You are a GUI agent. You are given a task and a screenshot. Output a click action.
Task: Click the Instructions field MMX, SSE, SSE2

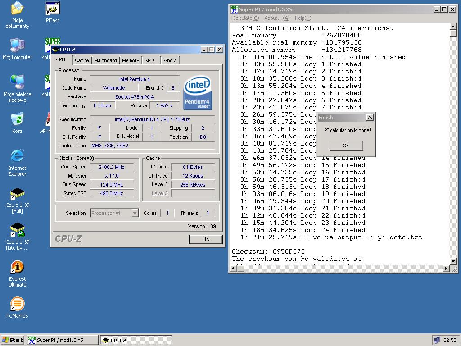coord(152,146)
